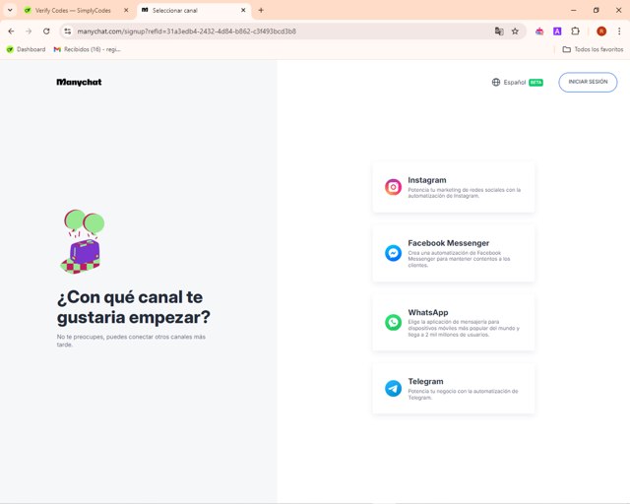Select the Facebook Messenger channel title
The height and width of the screenshot is (504, 630).
coord(449,243)
